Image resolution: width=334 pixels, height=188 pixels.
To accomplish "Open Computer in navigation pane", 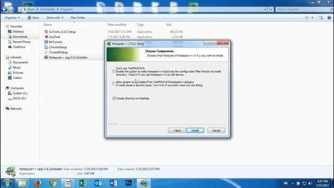I will (x=17, y=88).
